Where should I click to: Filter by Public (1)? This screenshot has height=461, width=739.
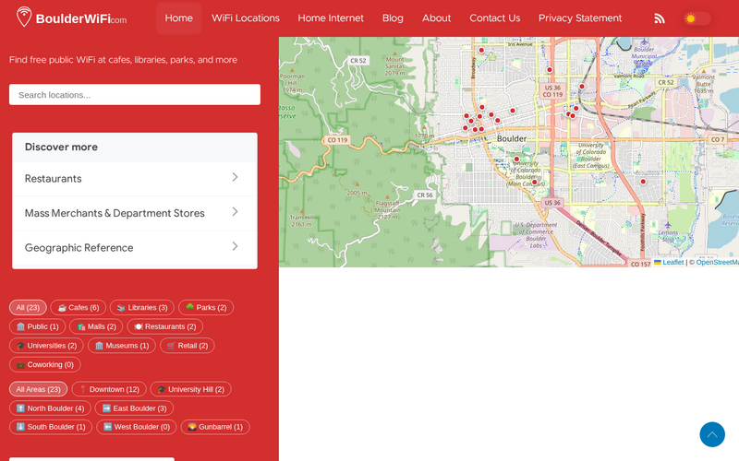37,326
